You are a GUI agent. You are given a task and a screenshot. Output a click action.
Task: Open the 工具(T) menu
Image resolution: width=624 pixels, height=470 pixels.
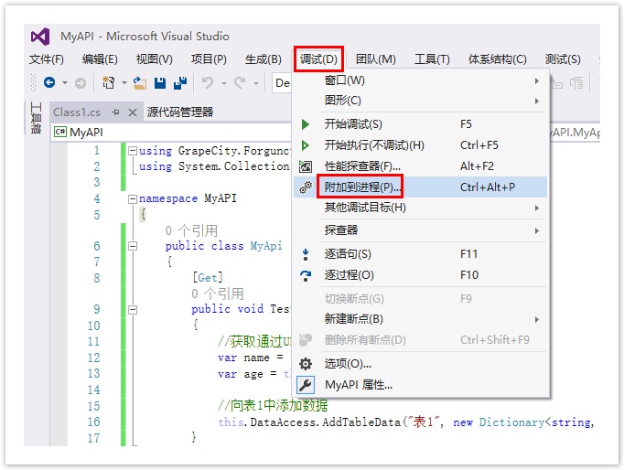click(432, 59)
